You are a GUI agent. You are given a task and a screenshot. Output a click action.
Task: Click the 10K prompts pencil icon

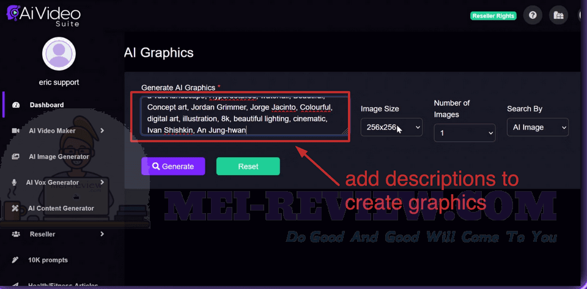(15, 260)
